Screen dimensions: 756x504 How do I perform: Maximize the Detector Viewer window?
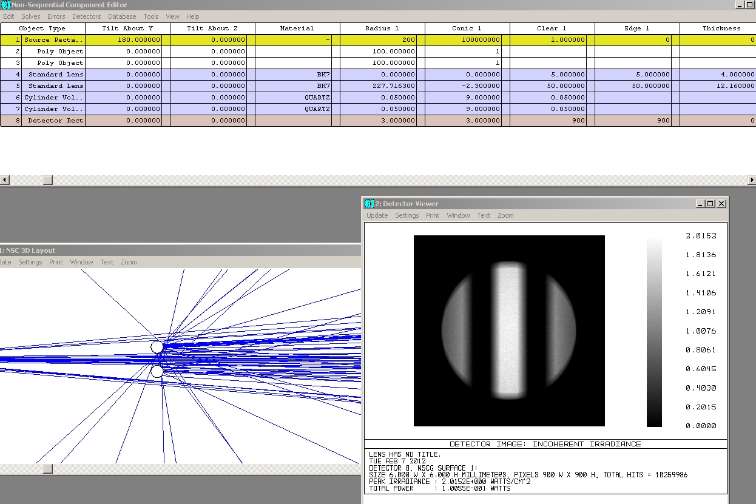[710, 204]
